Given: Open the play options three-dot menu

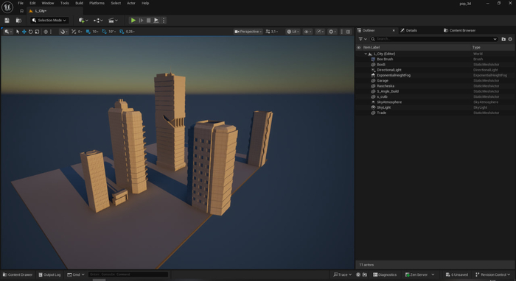Looking at the screenshot, I should [x=164, y=21].
